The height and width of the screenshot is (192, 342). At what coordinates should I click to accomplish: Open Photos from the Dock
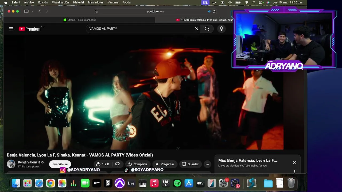click(62, 183)
